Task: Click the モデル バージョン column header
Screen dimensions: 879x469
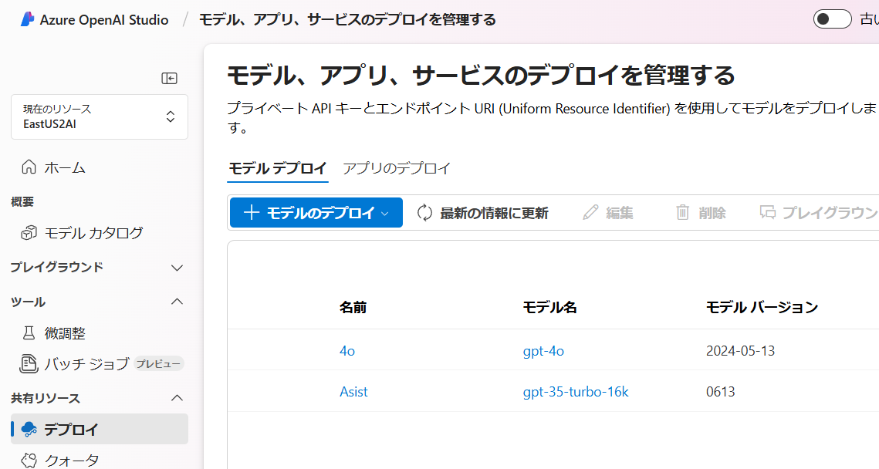Action: [x=762, y=307]
